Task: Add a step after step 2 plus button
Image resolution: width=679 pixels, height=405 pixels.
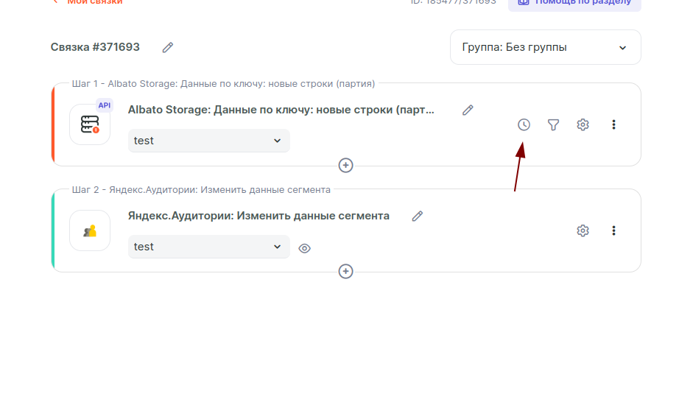Action: click(x=345, y=272)
